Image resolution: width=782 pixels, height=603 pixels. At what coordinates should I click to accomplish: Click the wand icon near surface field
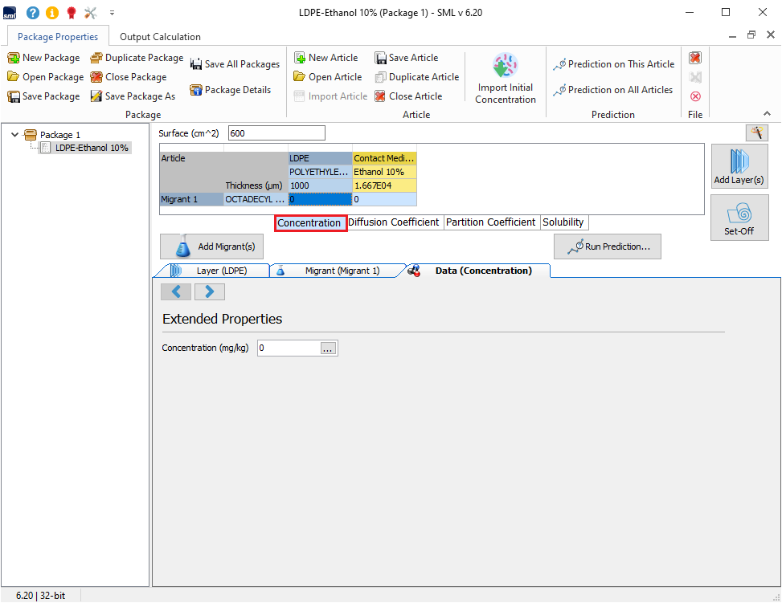click(755, 132)
